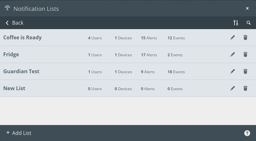The width and height of the screenshot is (256, 141).
Task: Click 15 Alerts on Coffee is Ready
Action: click(x=149, y=38)
